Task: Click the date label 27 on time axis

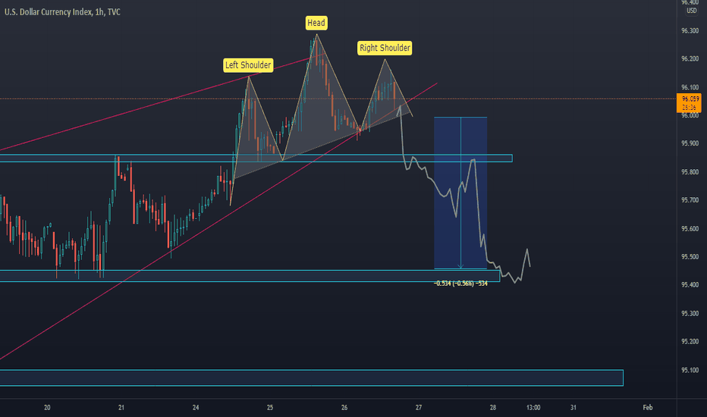Action: tap(419, 408)
